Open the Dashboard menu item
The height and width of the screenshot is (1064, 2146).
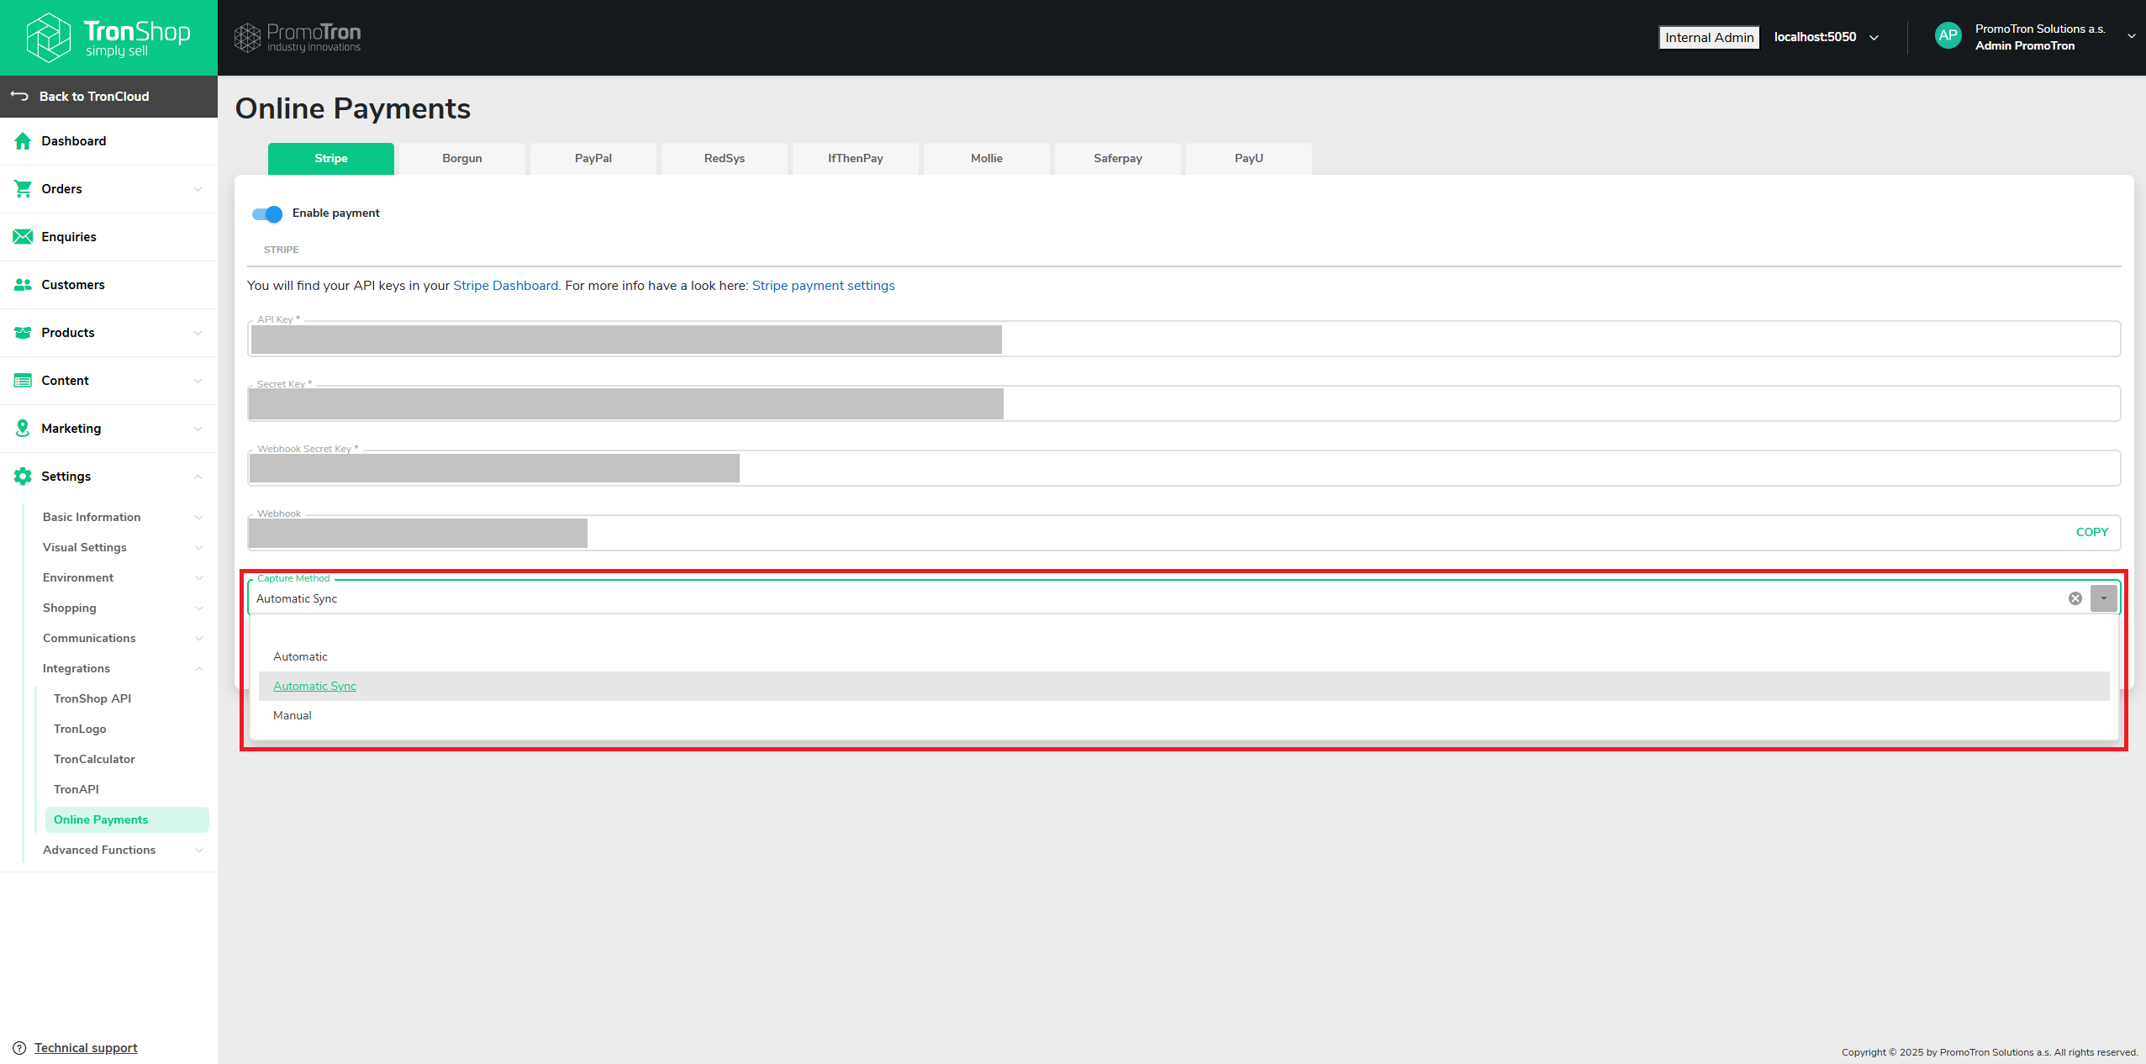[108, 141]
